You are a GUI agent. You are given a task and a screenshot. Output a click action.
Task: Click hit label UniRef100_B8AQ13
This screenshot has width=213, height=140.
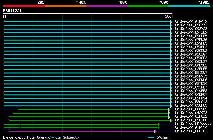point(191,102)
